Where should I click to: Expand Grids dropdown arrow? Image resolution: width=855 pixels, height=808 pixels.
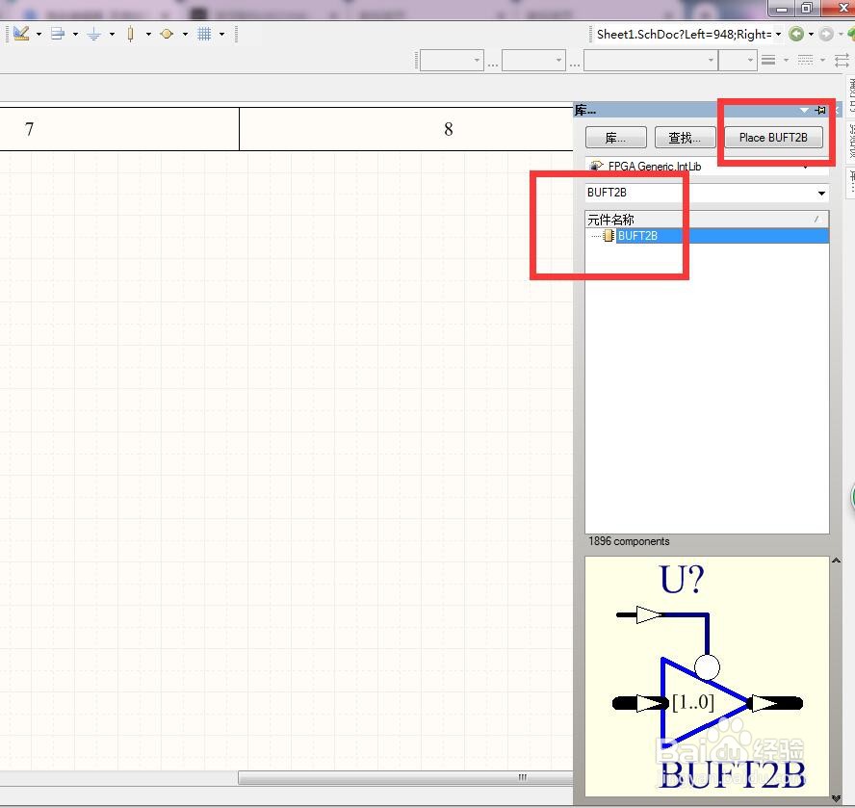221,34
